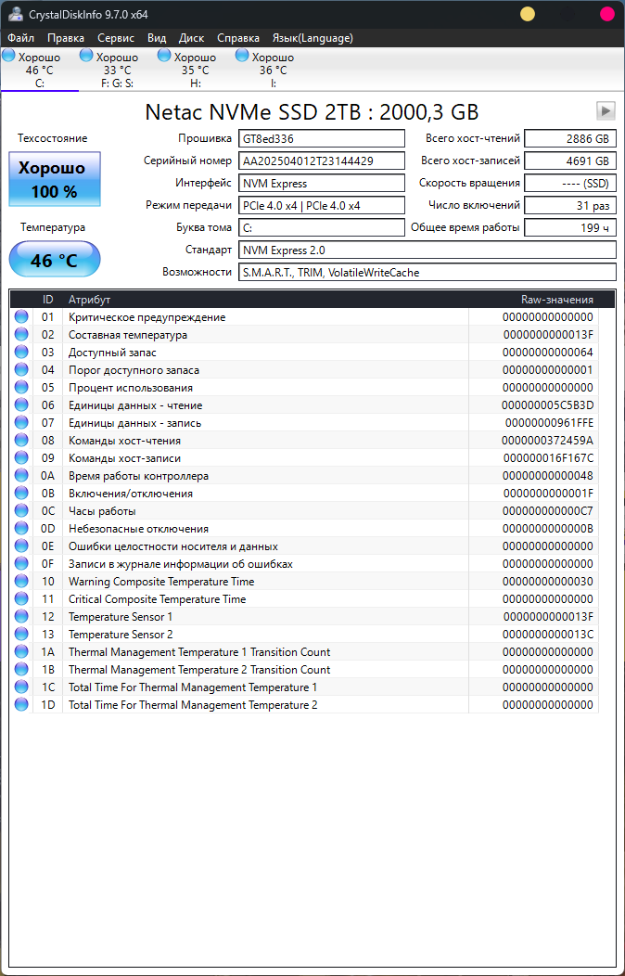Click status orb for Команды хост-чтения row
The image size is (625, 976).
(21, 440)
